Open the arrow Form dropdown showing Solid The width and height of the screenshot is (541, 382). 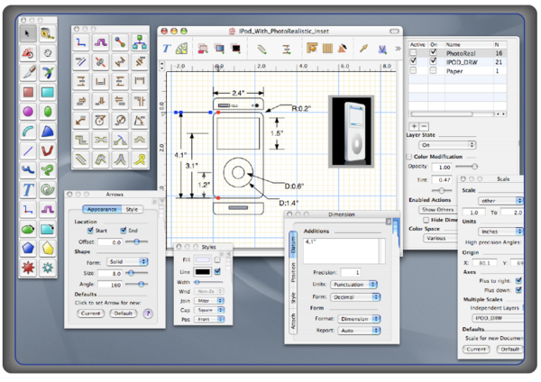(x=125, y=261)
